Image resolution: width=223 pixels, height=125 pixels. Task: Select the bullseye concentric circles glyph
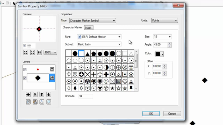(87, 81)
